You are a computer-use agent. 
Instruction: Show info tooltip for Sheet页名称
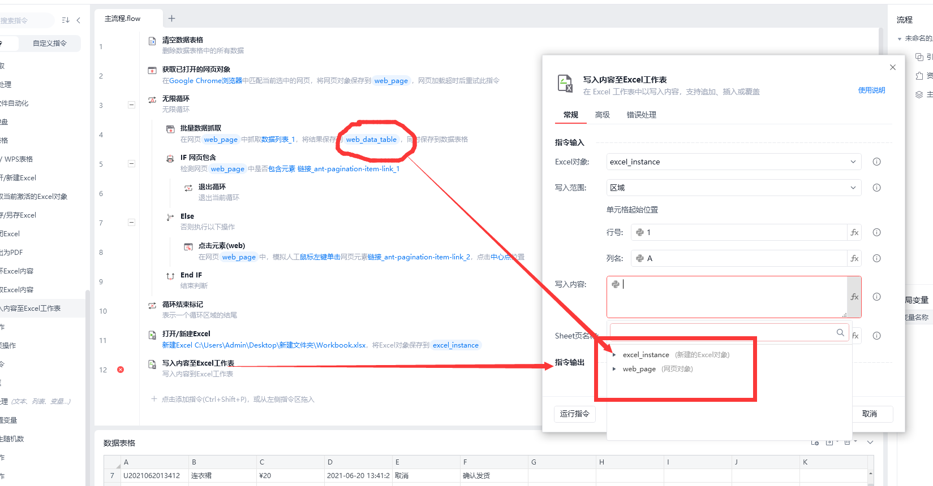pyautogui.click(x=876, y=336)
